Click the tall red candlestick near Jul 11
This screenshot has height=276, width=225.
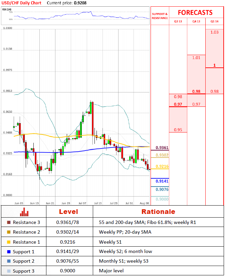[x=92, y=118]
